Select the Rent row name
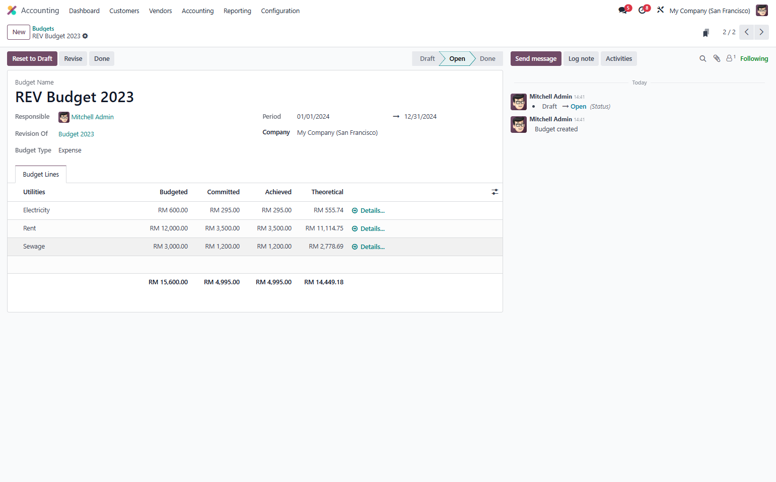776x482 pixels. pyautogui.click(x=29, y=228)
